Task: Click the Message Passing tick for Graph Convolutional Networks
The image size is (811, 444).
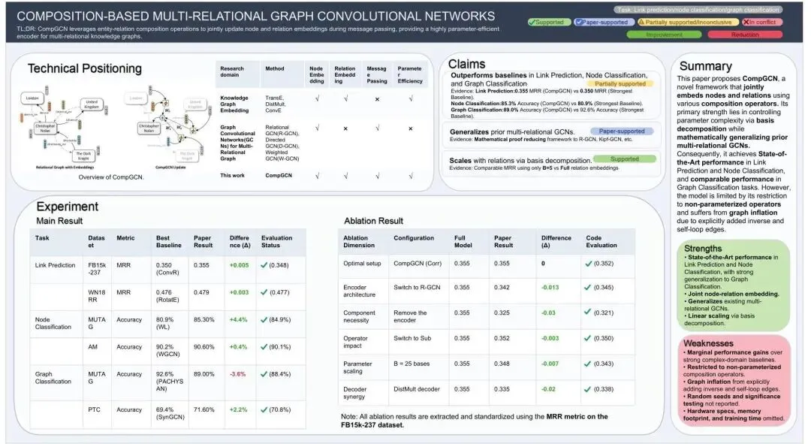Action: pyautogui.click(x=378, y=128)
